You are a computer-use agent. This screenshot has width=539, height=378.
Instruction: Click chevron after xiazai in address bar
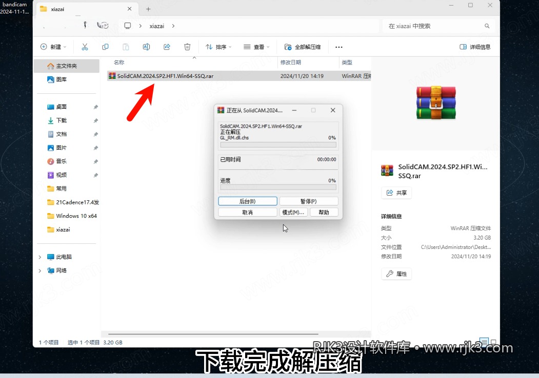pos(173,26)
